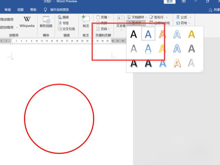Choose the light blue outline WordArt, first row
Screen dimensions: 220x165
pyautogui.click(x=177, y=34)
